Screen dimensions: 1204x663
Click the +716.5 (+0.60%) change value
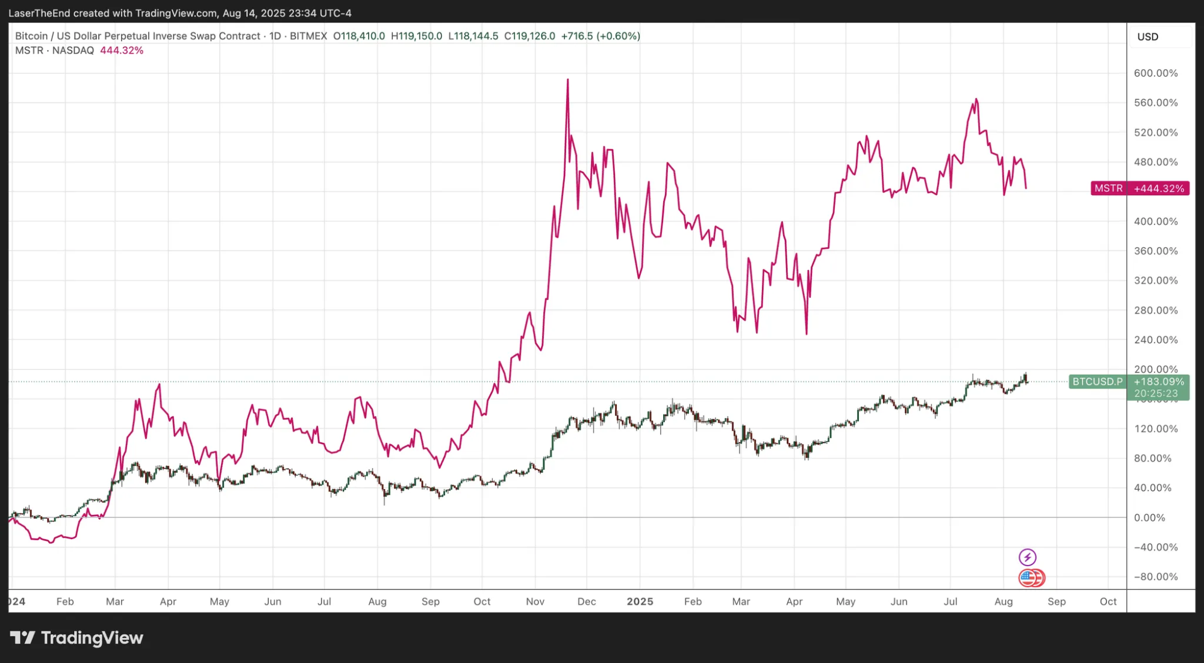point(600,36)
